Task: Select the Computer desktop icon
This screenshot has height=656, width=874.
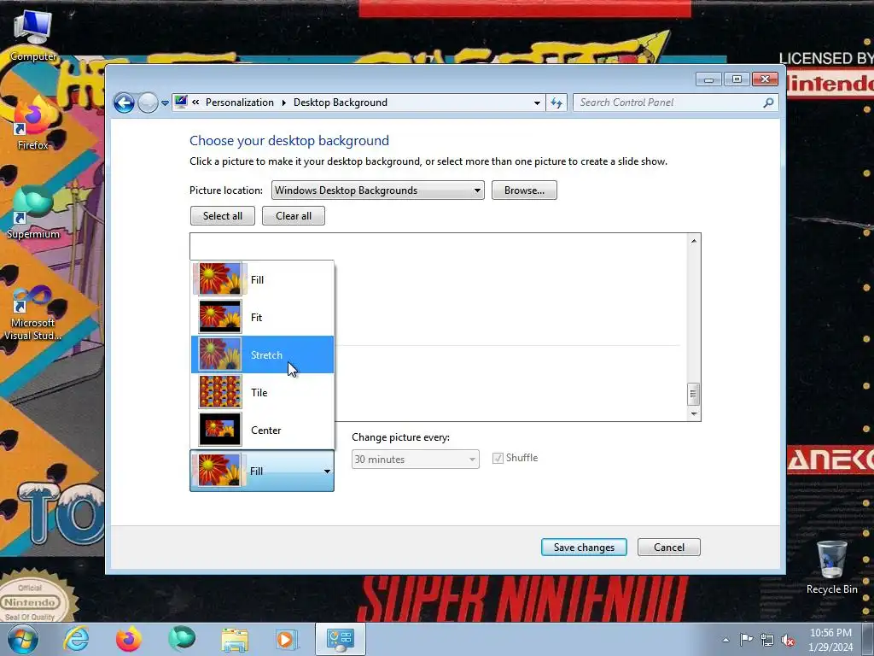Action: (x=33, y=35)
